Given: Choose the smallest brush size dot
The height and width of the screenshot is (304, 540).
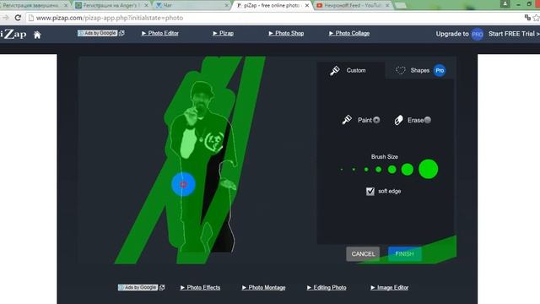Looking at the screenshot, I should click(x=342, y=170).
